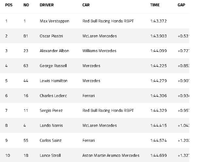Viewport: 199px width, 162px height.
Task: Click the POS column header
Action: point(9,5)
